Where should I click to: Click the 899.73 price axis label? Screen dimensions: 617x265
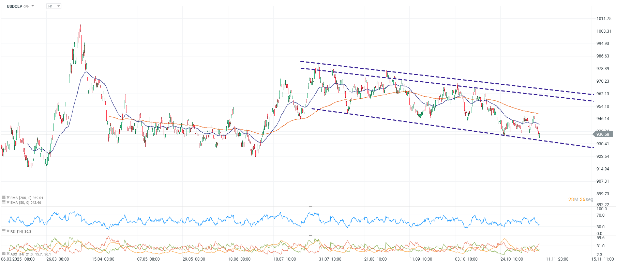pyautogui.click(x=603, y=194)
